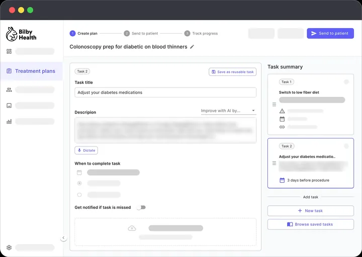
Task: Open the dashboard grid icon in sidebar
Action: [9, 51]
